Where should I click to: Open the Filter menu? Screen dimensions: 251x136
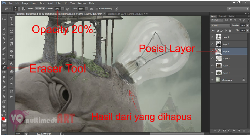(59, 3)
